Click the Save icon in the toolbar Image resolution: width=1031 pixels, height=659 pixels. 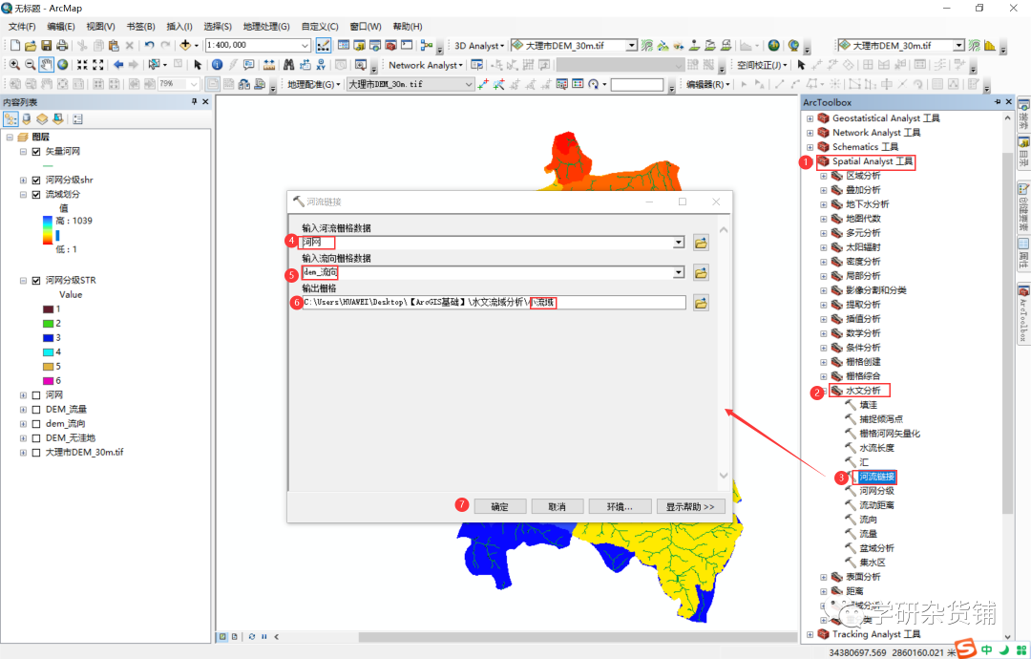click(46, 46)
